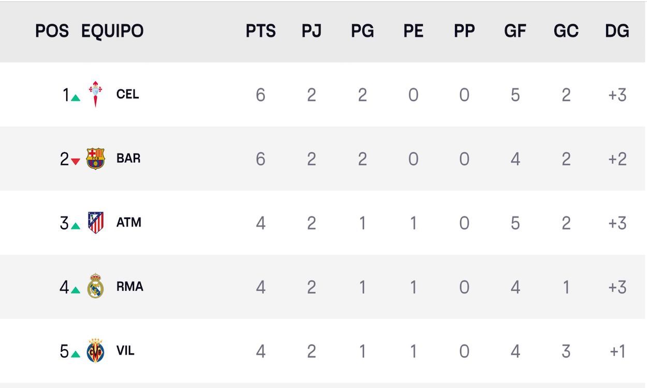Sort table by DG column header

click(x=617, y=31)
